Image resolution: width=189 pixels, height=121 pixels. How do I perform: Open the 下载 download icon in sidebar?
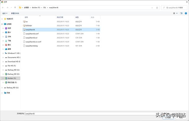tap(6, 41)
